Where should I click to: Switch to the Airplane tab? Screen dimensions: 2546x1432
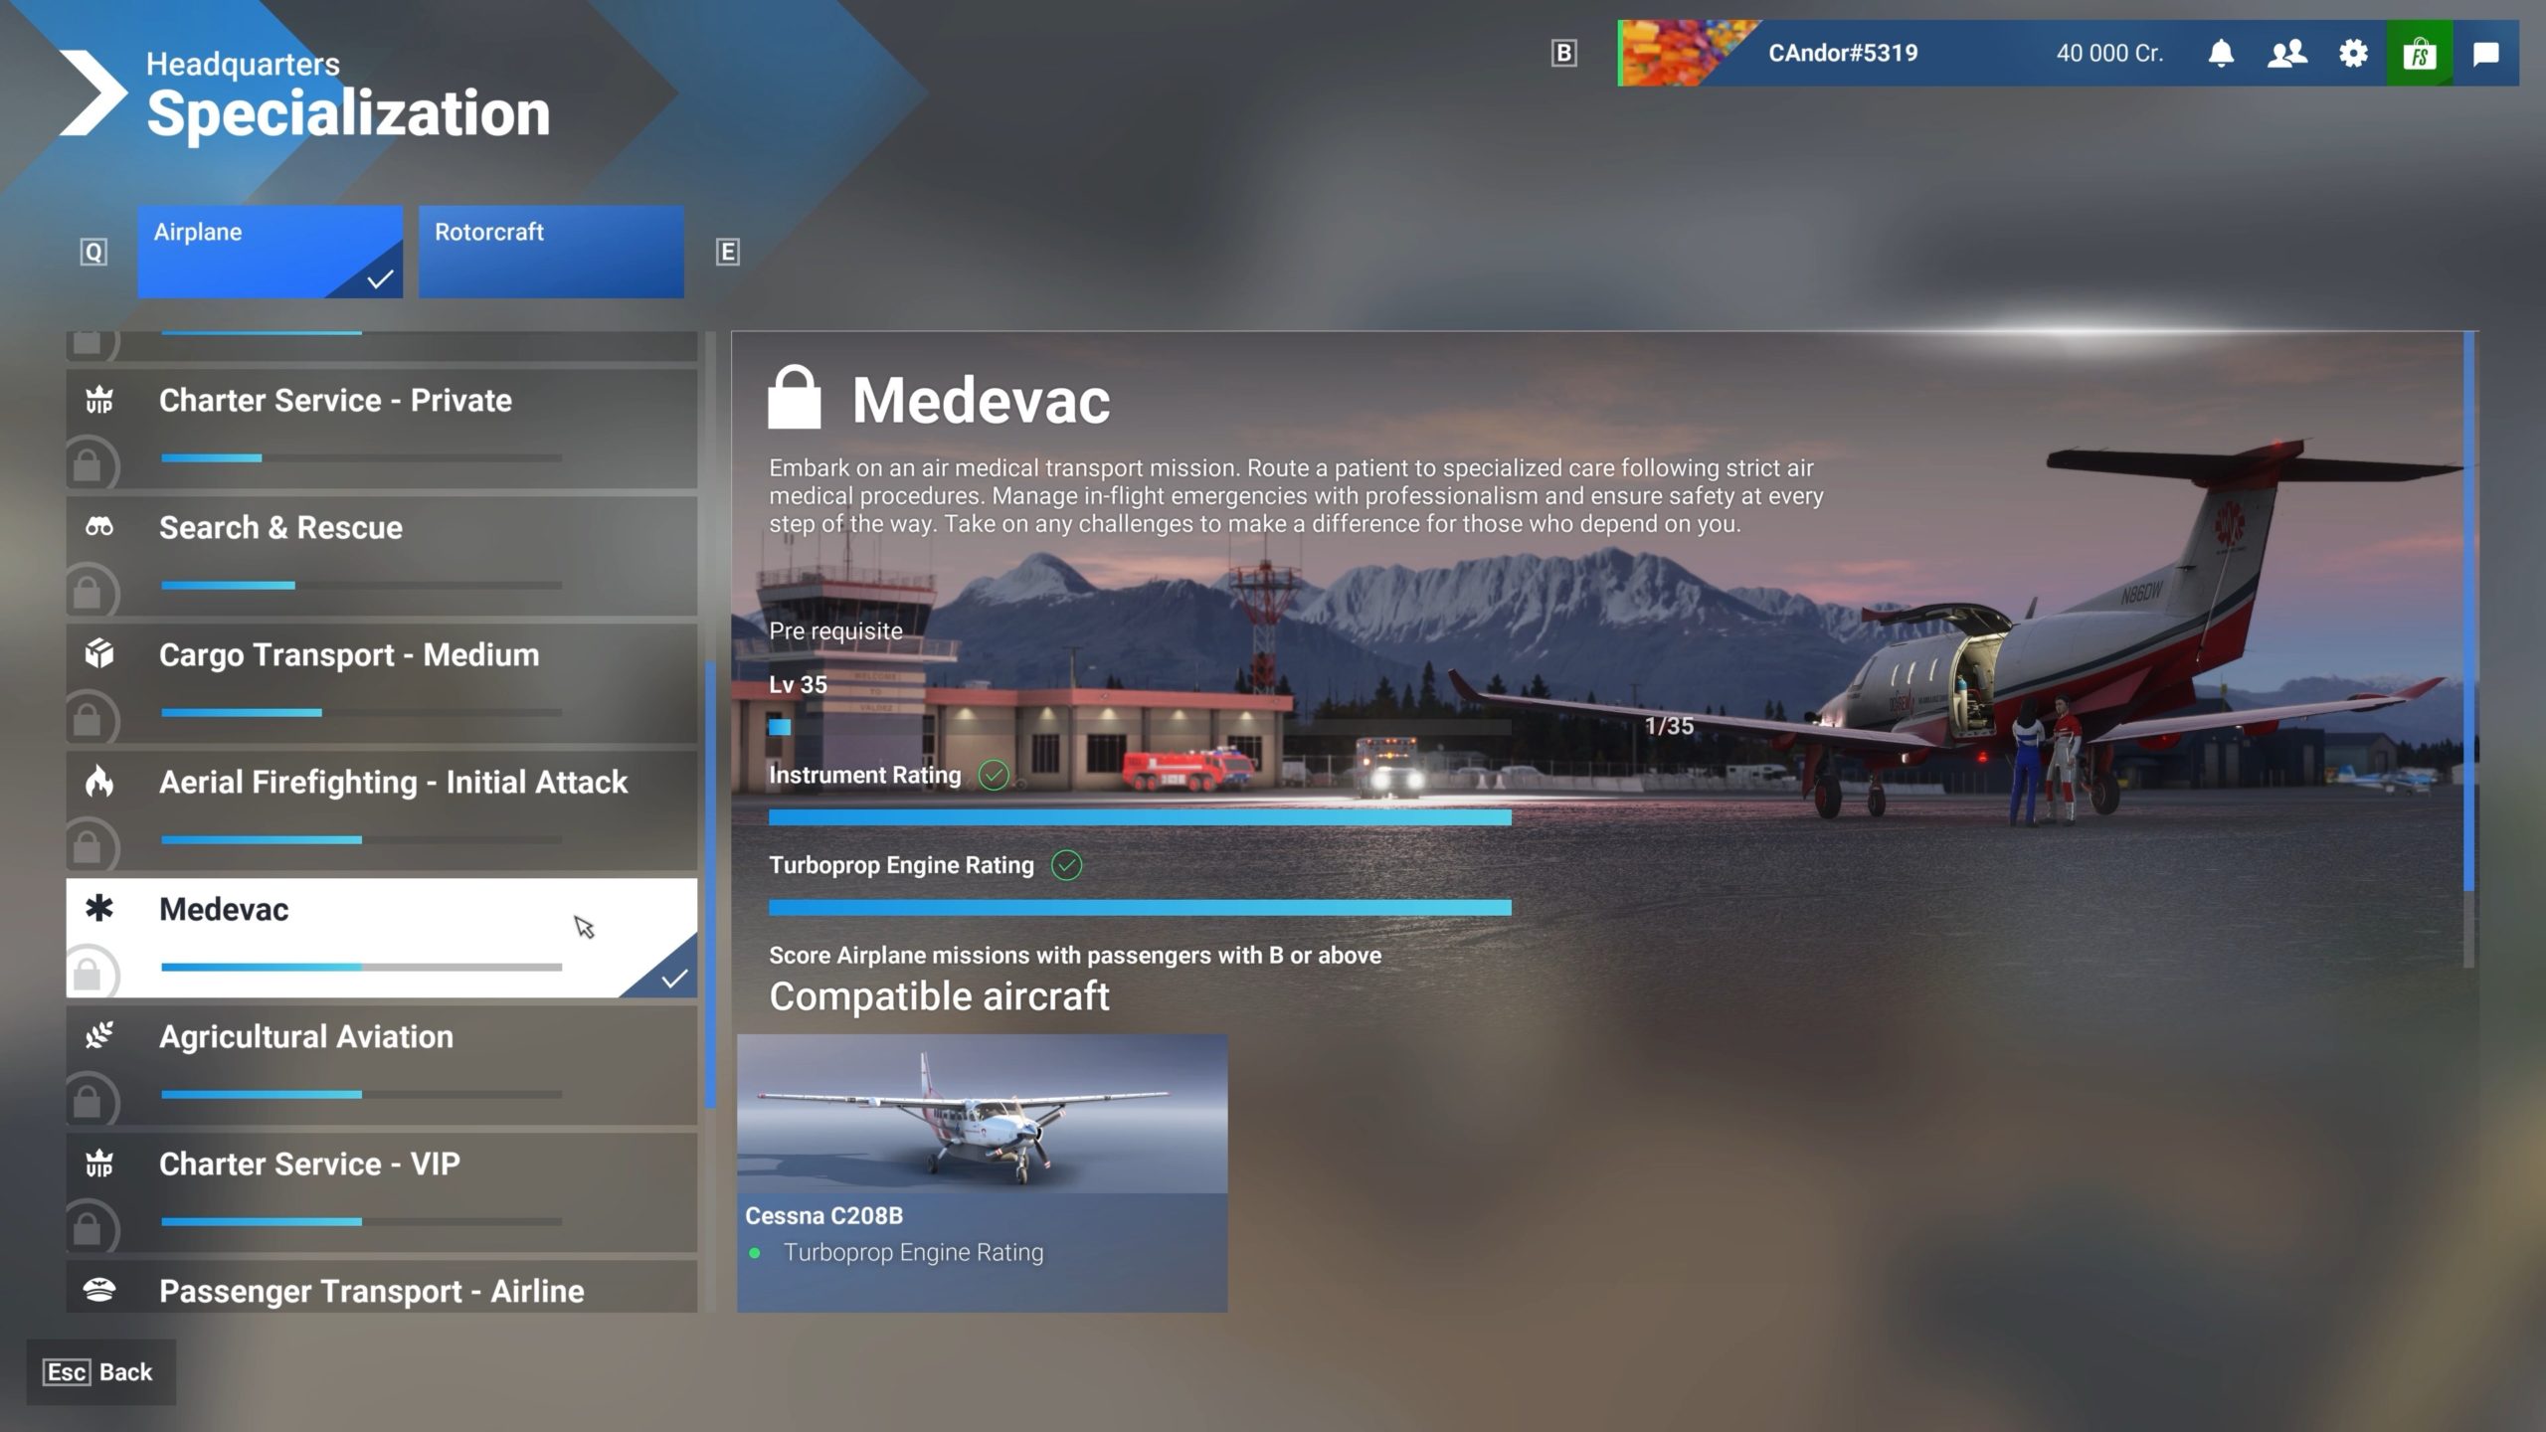270,252
